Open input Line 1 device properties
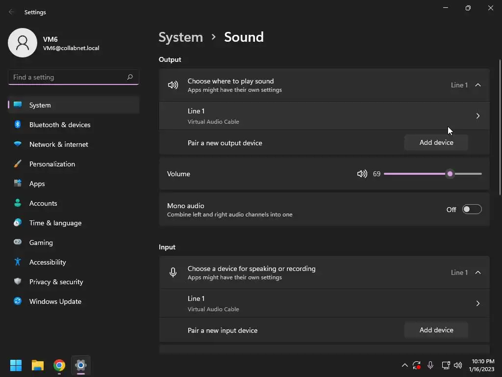 click(478, 303)
